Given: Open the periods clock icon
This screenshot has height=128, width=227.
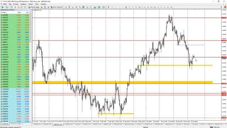Looking at the screenshot, I should 99,7.
